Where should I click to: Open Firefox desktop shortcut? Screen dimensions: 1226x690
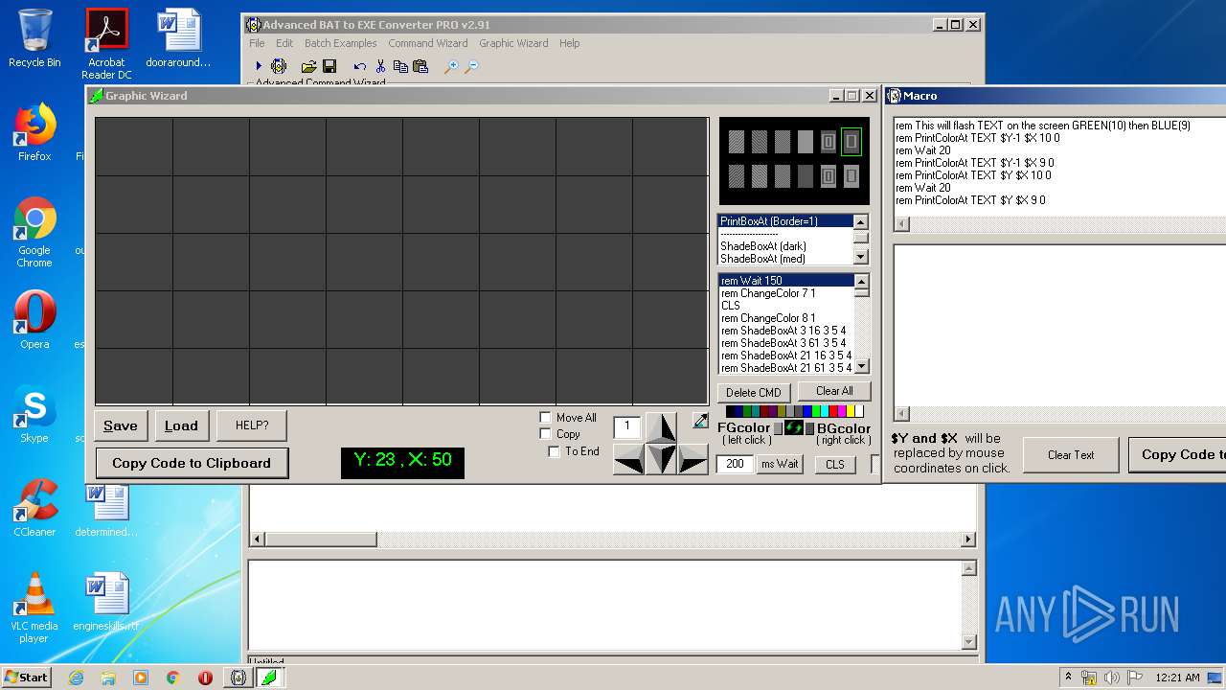[34, 132]
